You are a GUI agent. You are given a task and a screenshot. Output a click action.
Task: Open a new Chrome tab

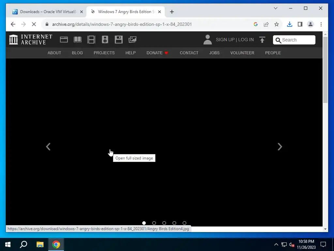click(x=172, y=12)
